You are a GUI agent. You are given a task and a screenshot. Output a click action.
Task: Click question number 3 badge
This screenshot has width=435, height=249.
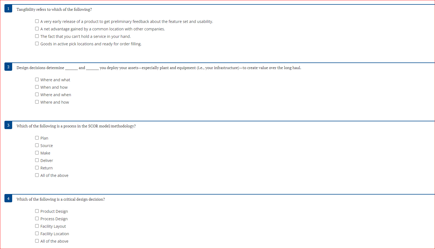[8, 125]
